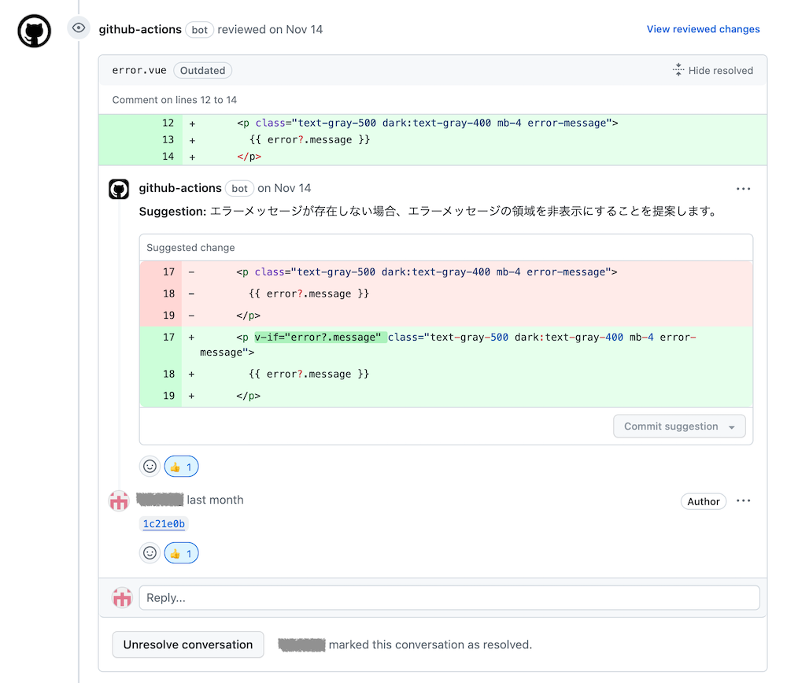Screen dimensions: 787x683
Task: Click the large GitHub Octocat avatar
Action: point(35,31)
